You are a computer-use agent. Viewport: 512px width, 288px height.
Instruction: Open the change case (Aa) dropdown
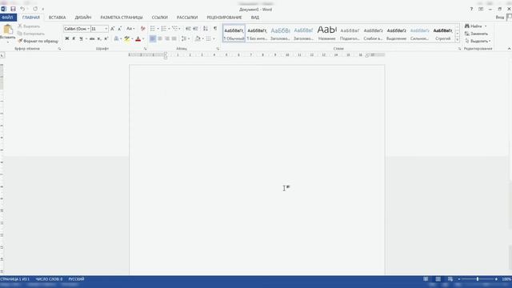click(130, 29)
